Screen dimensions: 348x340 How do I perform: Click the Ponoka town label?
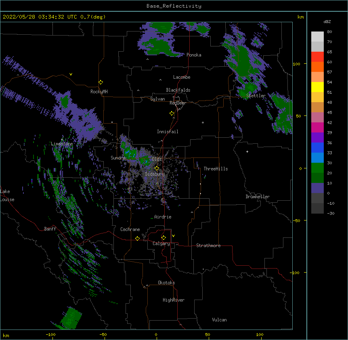tap(194, 55)
